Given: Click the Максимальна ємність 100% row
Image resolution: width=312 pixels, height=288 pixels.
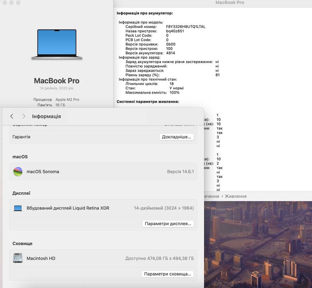Looking at the screenshot, I should click(x=152, y=92).
